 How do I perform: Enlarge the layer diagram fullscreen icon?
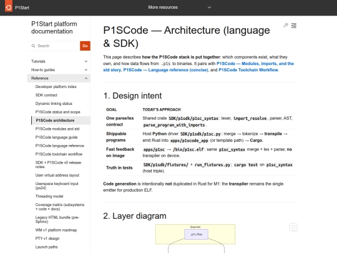point(293,227)
